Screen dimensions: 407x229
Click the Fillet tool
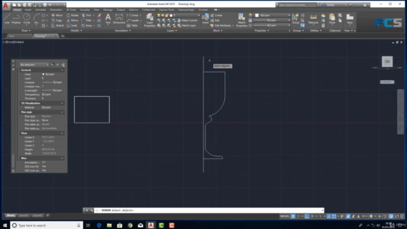pos(86,20)
